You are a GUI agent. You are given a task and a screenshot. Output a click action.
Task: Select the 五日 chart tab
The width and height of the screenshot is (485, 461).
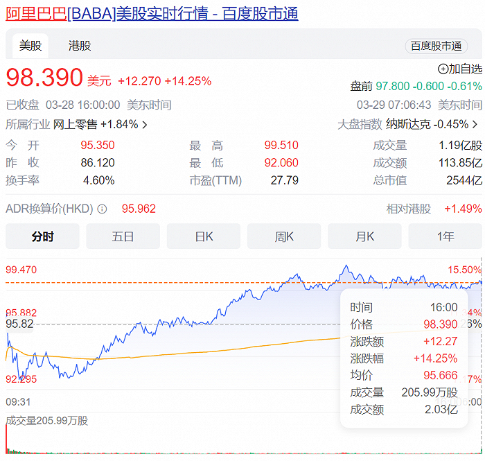123,236
